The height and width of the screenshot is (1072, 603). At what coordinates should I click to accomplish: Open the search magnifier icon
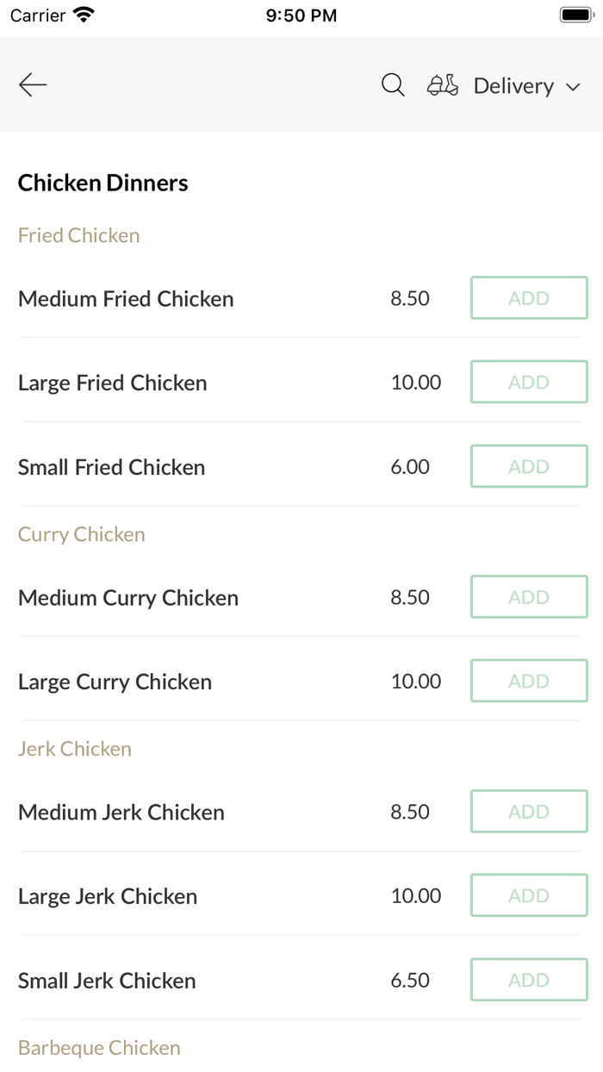(393, 84)
